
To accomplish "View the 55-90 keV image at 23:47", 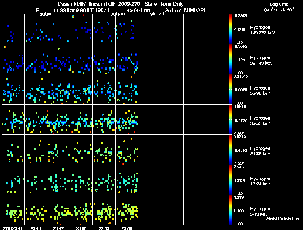I will [59, 90].
